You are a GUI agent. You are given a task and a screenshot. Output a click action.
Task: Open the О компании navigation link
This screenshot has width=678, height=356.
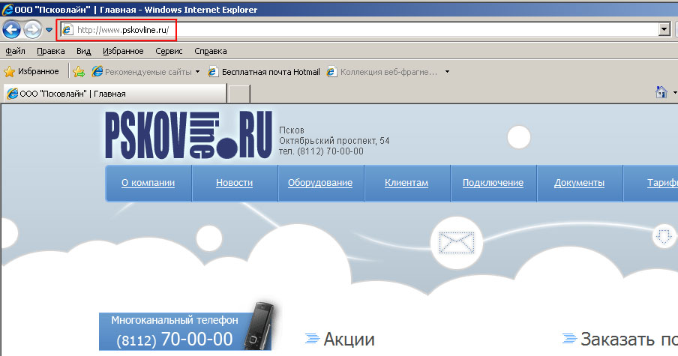pyautogui.click(x=148, y=183)
